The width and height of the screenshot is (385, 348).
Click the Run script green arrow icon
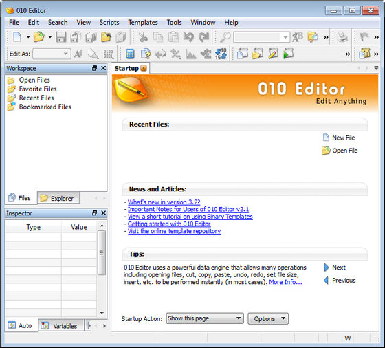click(288, 54)
